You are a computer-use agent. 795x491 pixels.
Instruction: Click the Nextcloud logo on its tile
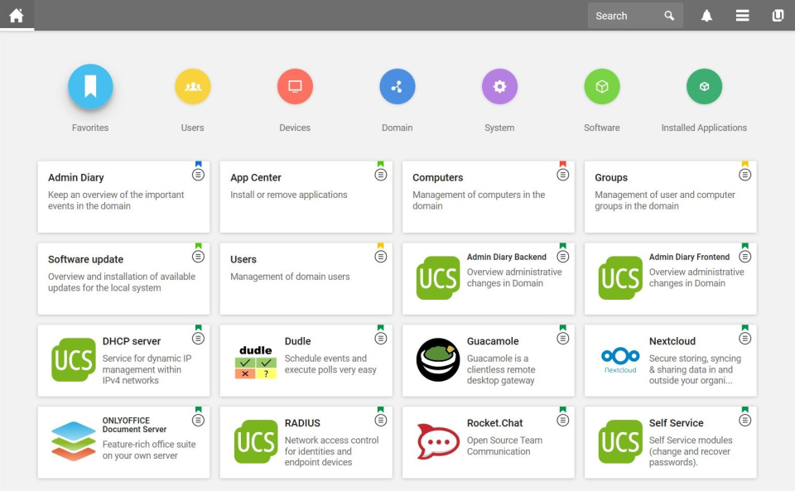pos(619,359)
